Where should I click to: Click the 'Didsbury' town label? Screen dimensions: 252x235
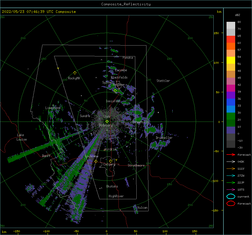[106, 125]
